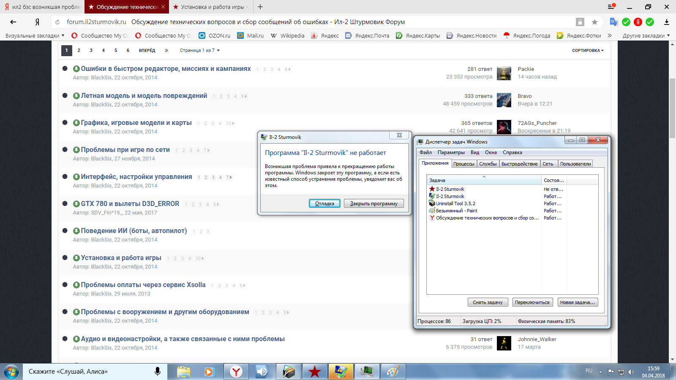676x380 pixels.
Task: Open the Сортировка dropdown
Action: 588,50
